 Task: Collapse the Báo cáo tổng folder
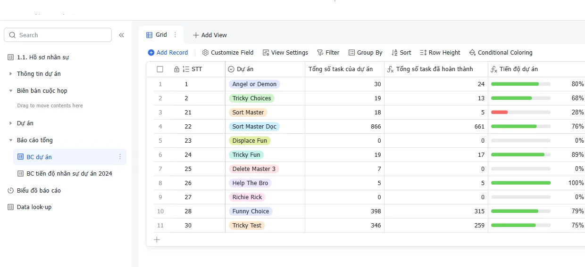[11, 140]
